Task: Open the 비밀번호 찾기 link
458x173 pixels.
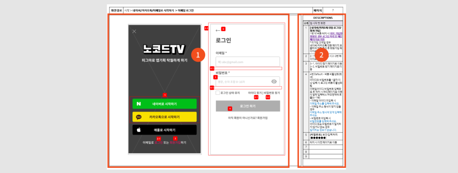Action: click(272, 92)
